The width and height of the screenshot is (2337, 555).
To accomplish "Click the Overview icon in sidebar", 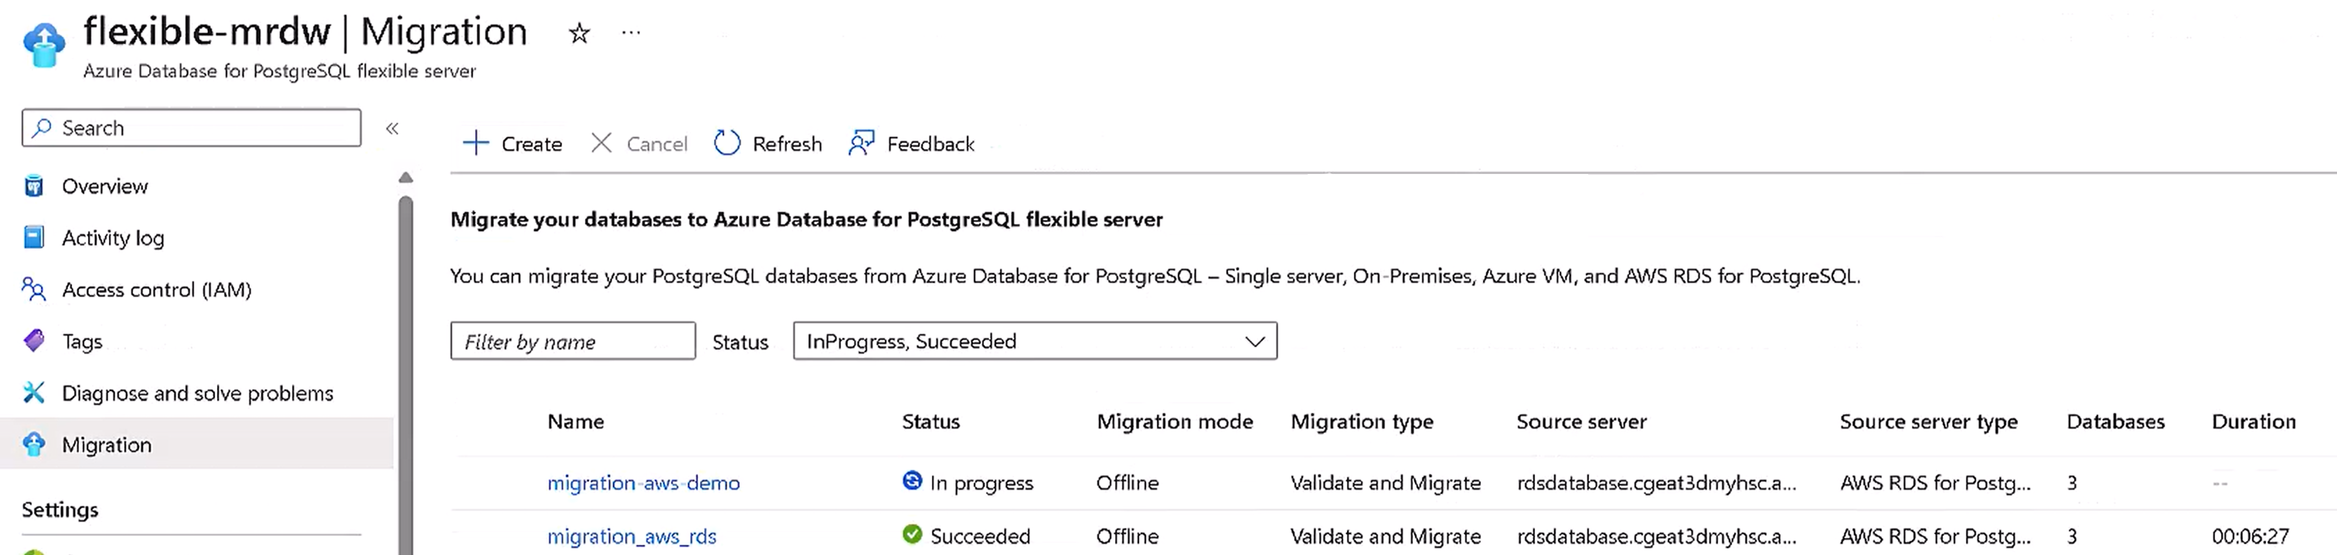I will [33, 187].
